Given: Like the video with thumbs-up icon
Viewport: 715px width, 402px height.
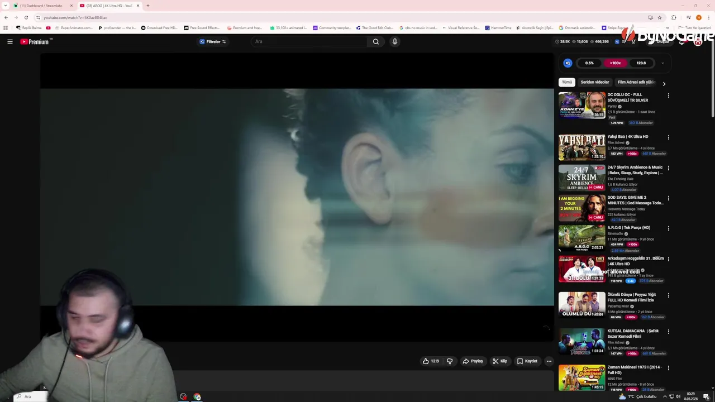Looking at the screenshot, I should pyautogui.click(x=431, y=361).
